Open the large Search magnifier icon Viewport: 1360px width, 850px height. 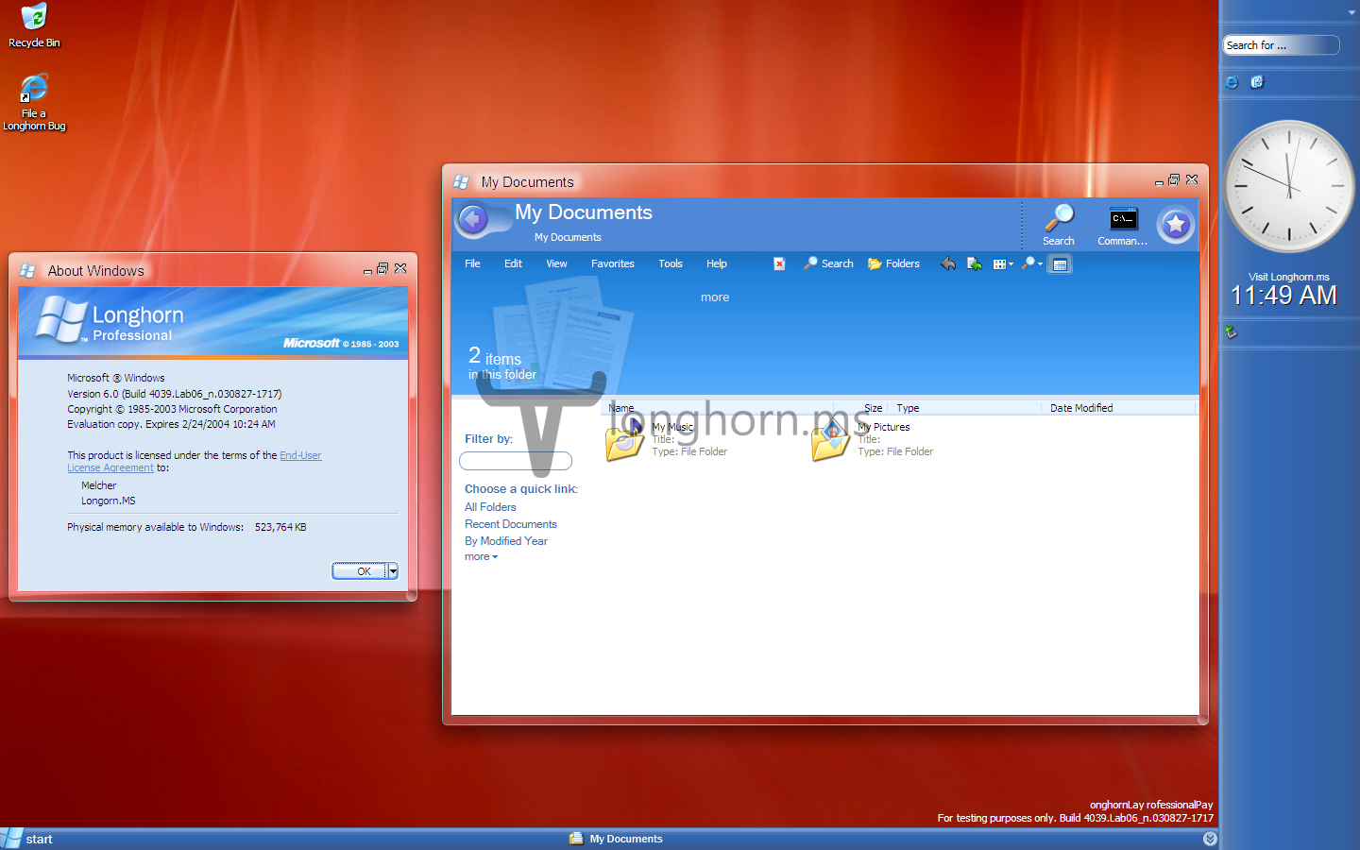coord(1059,225)
